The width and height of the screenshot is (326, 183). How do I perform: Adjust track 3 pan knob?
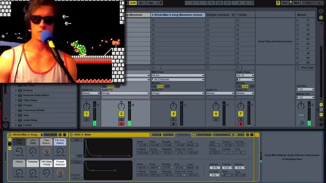click(173, 106)
